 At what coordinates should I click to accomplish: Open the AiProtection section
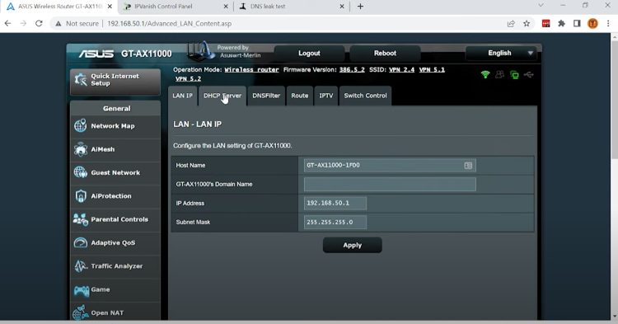pyautogui.click(x=115, y=196)
